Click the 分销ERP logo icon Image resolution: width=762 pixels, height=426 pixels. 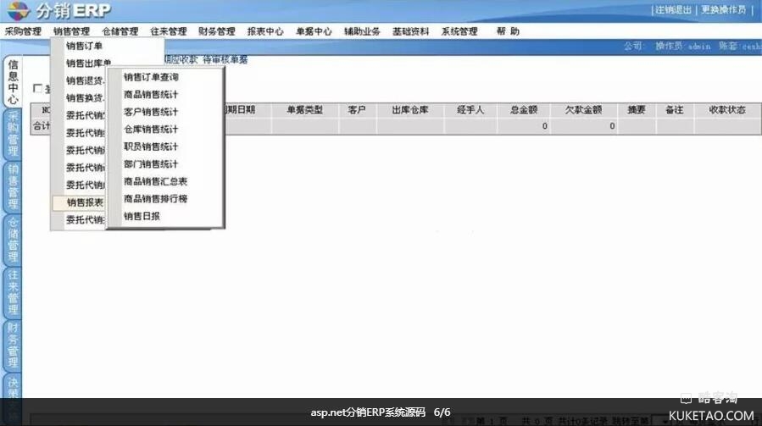[19, 11]
